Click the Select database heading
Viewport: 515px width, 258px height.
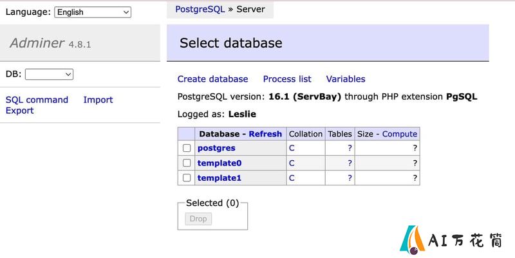click(231, 43)
